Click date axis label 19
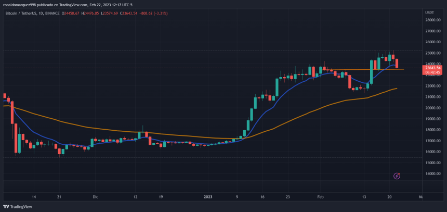This screenshot has height=212, width=447. (x=161, y=197)
